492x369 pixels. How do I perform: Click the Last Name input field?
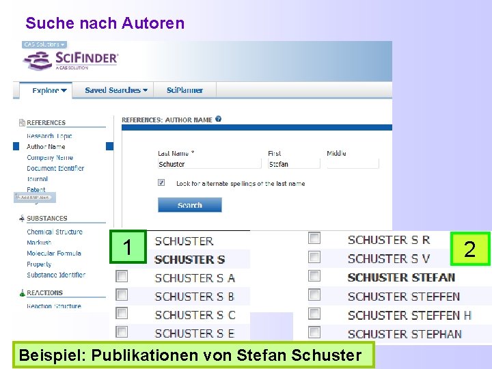point(209,164)
